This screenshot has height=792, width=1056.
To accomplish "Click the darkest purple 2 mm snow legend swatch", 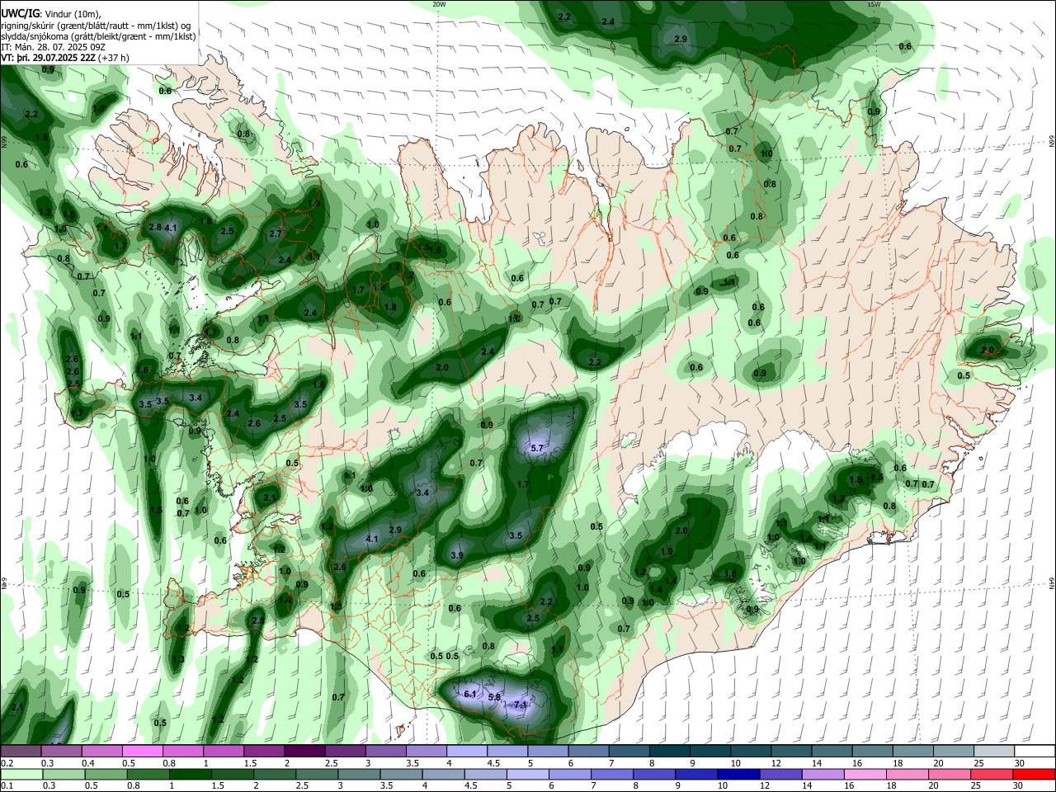I will pyautogui.click(x=304, y=752).
